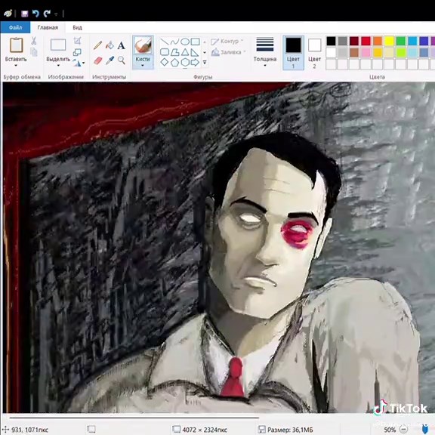The height and width of the screenshot is (435, 435).
Task: Open the Заливка fill dropdown
Action: (229, 52)
